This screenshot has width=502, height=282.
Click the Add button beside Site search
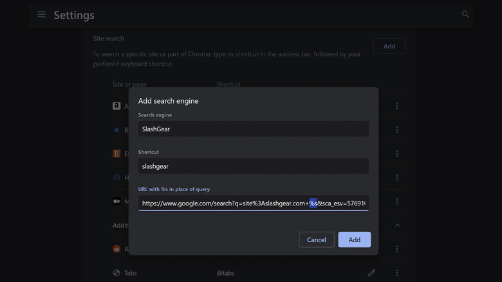pos(389,46)
